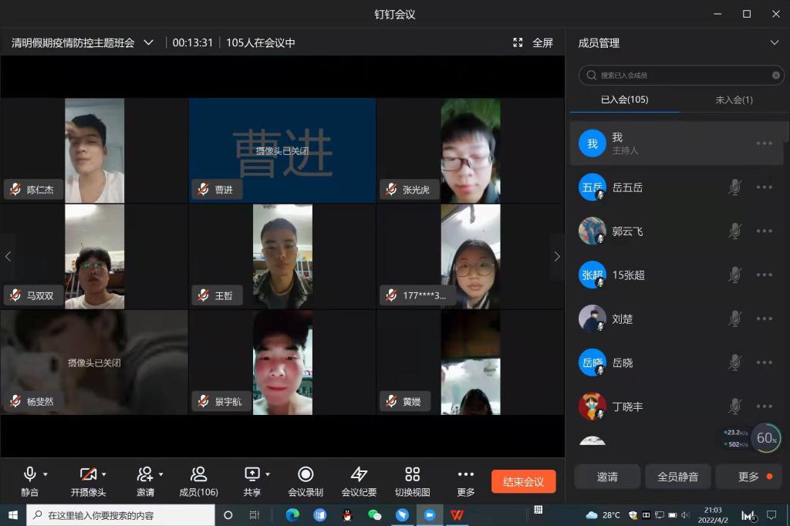790x526 pixels.
Task: Go to previous video page arrow
Action: [x=8, y=257]
